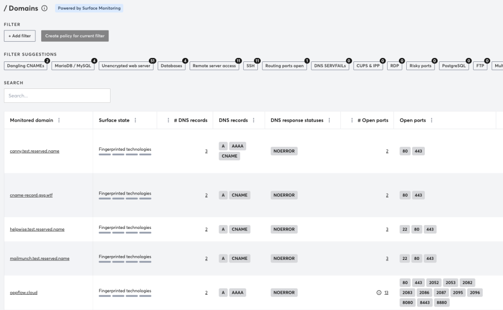Click the 8443 port chip for oppflow.cloud
The image size is (503, 310).
tap(424, 303)
